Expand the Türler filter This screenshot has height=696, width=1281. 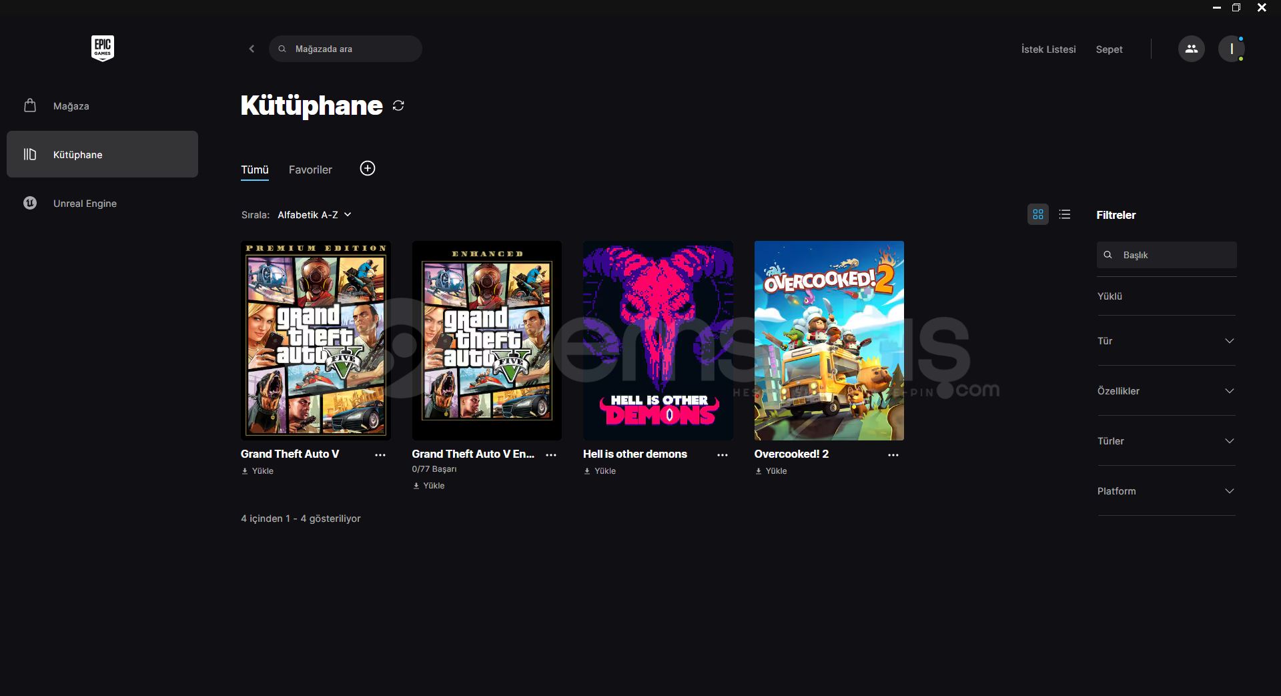coord(1167,441)
